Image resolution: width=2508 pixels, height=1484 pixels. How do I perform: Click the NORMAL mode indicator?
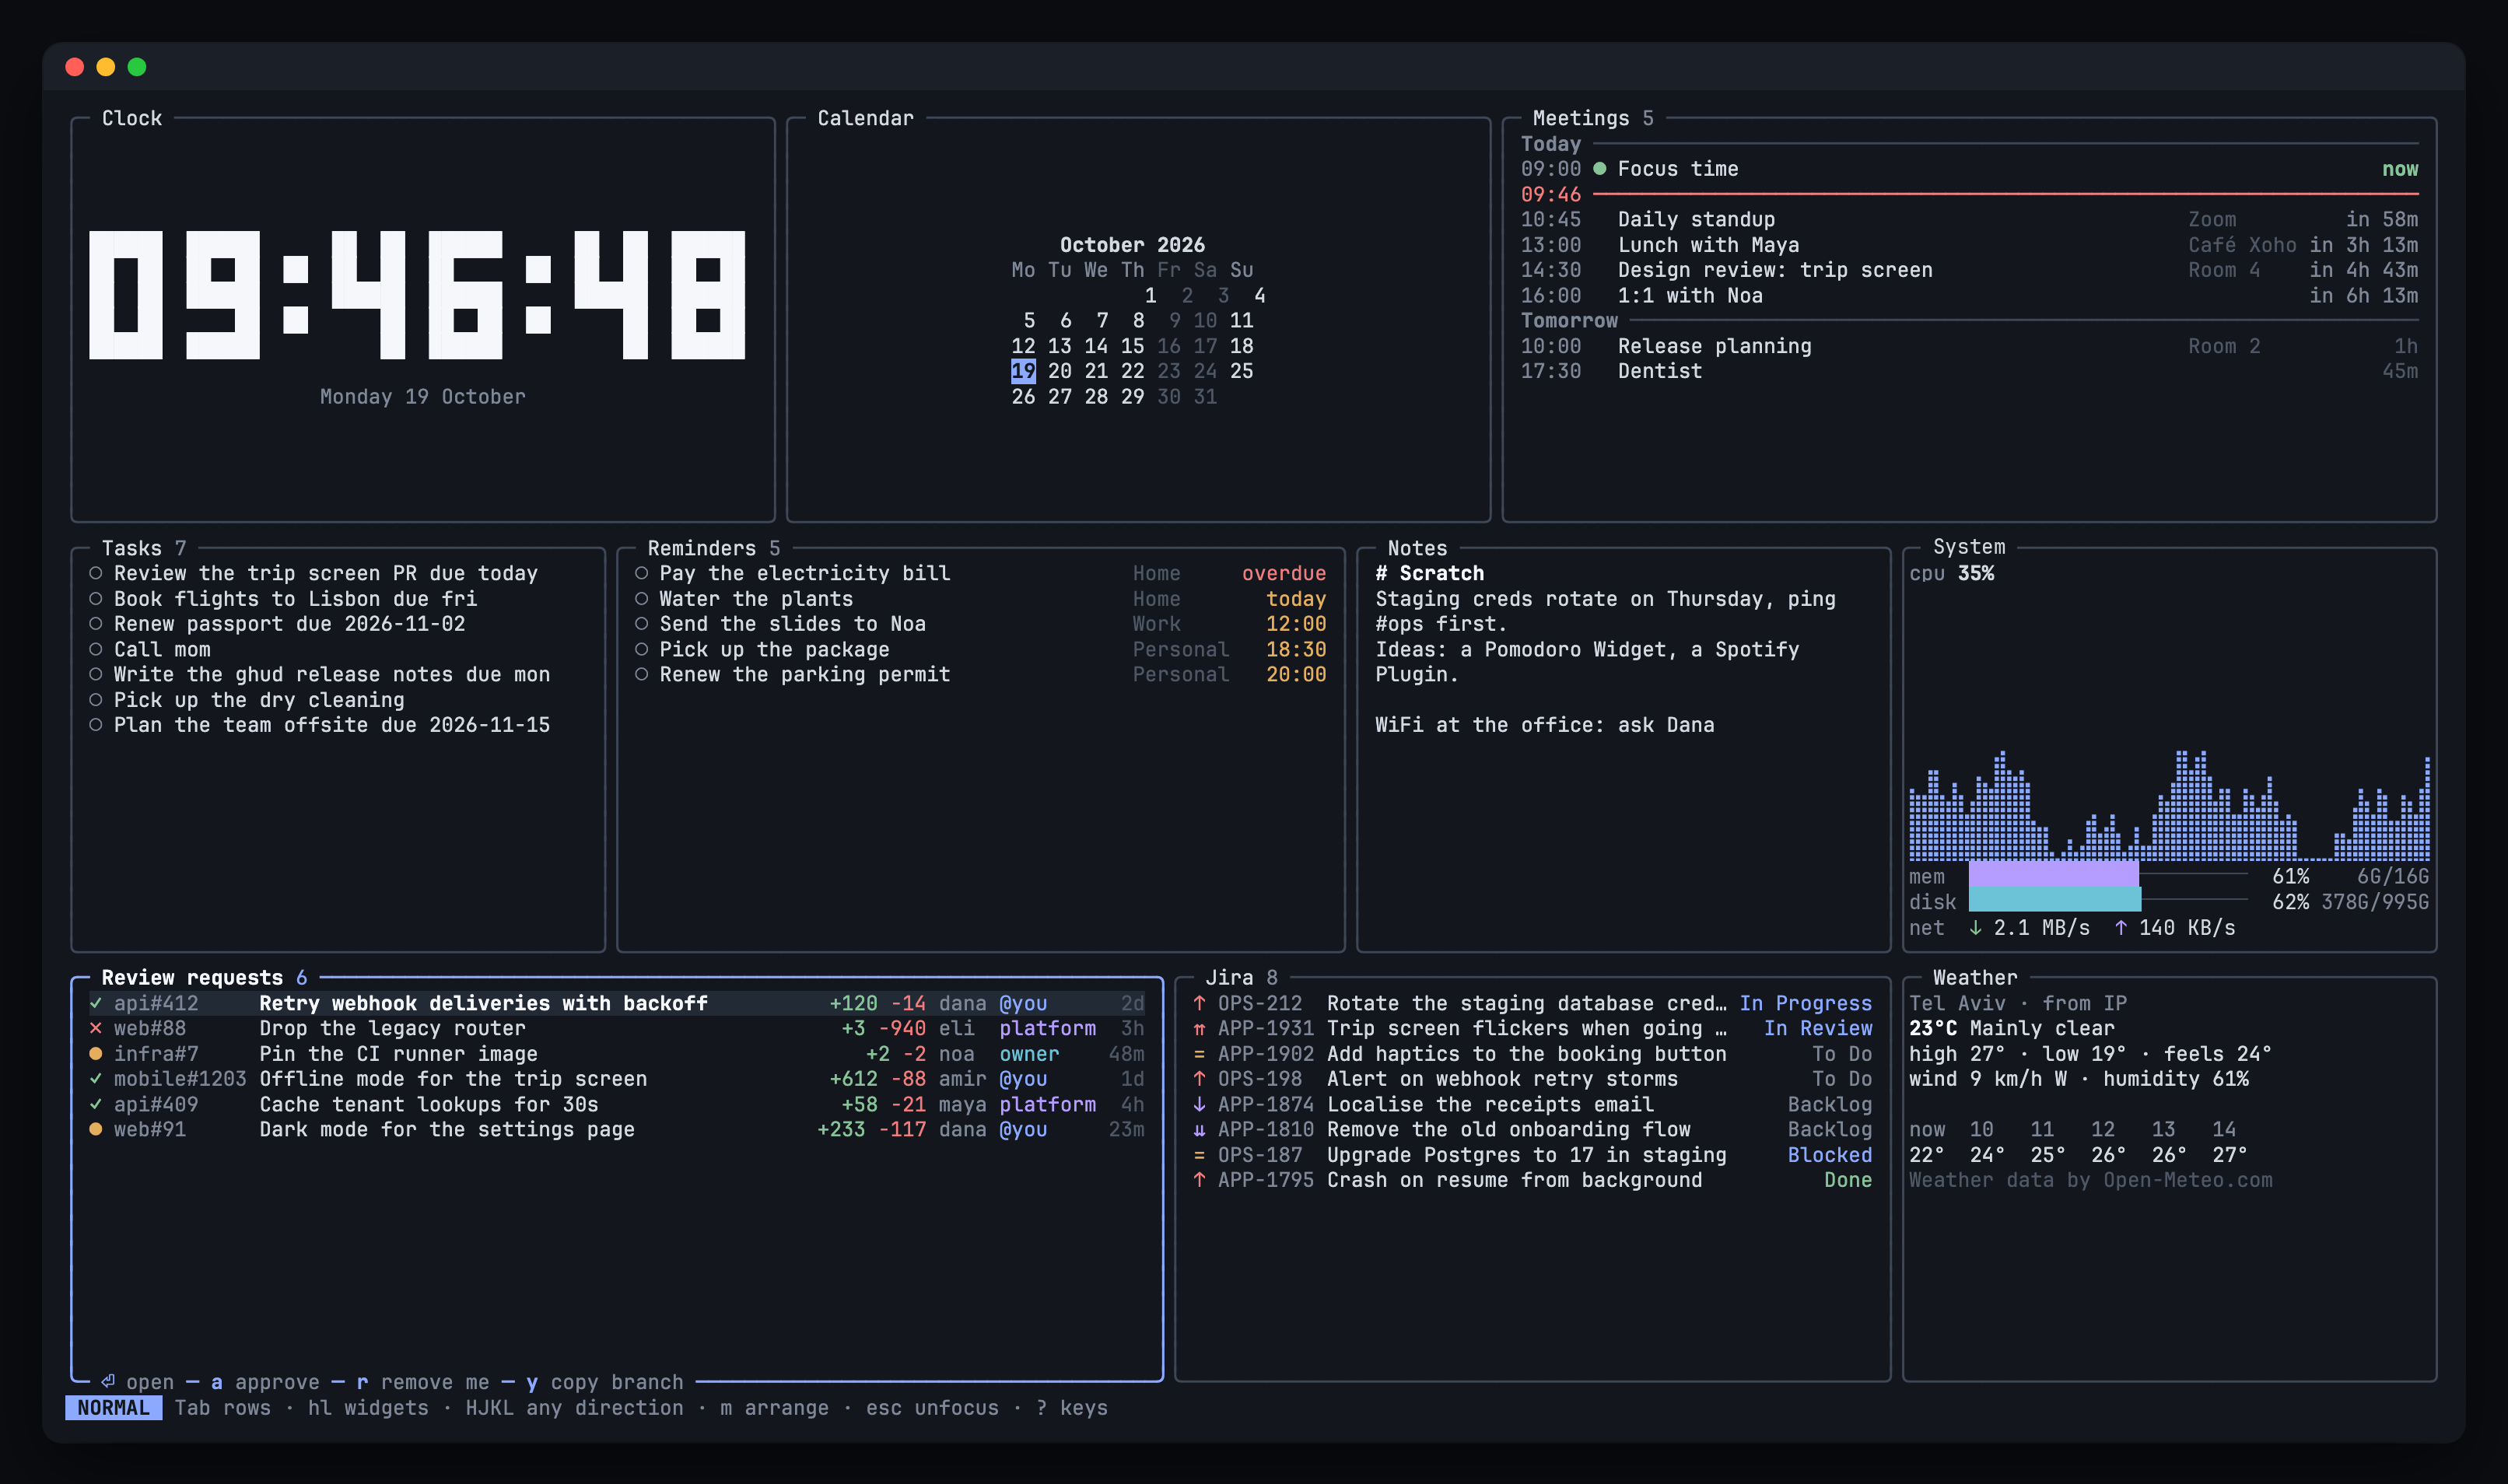[x=114, y=1408]
